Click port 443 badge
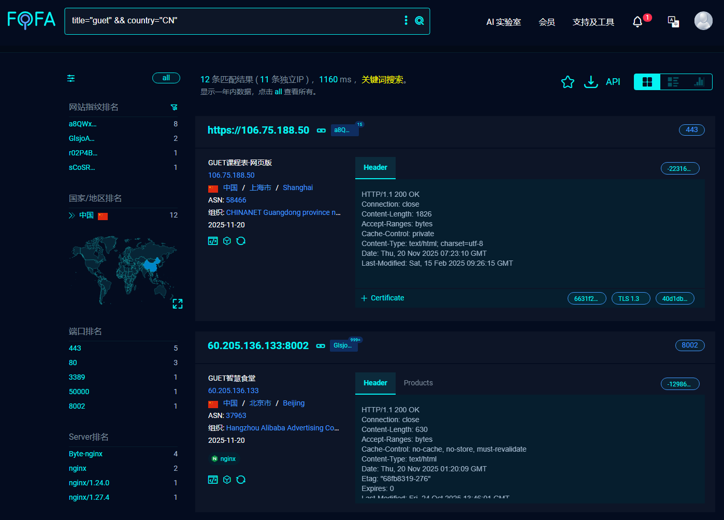724x520 pixels. 692,130
